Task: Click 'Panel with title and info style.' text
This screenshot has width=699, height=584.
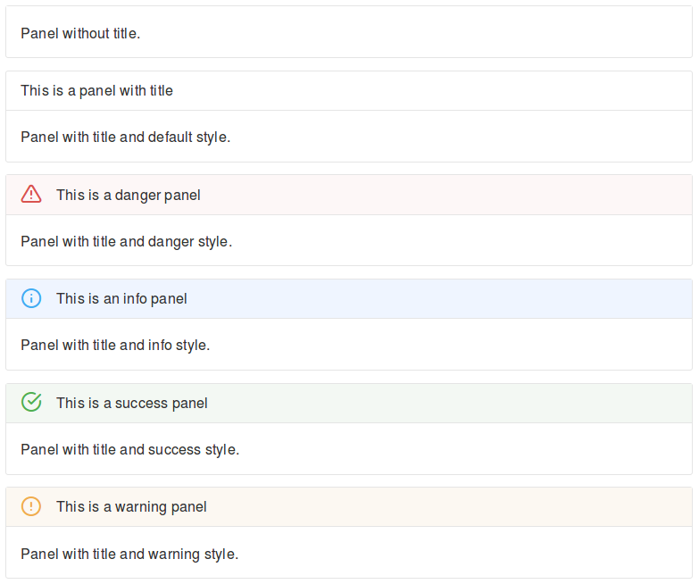Action: (115, 345)
